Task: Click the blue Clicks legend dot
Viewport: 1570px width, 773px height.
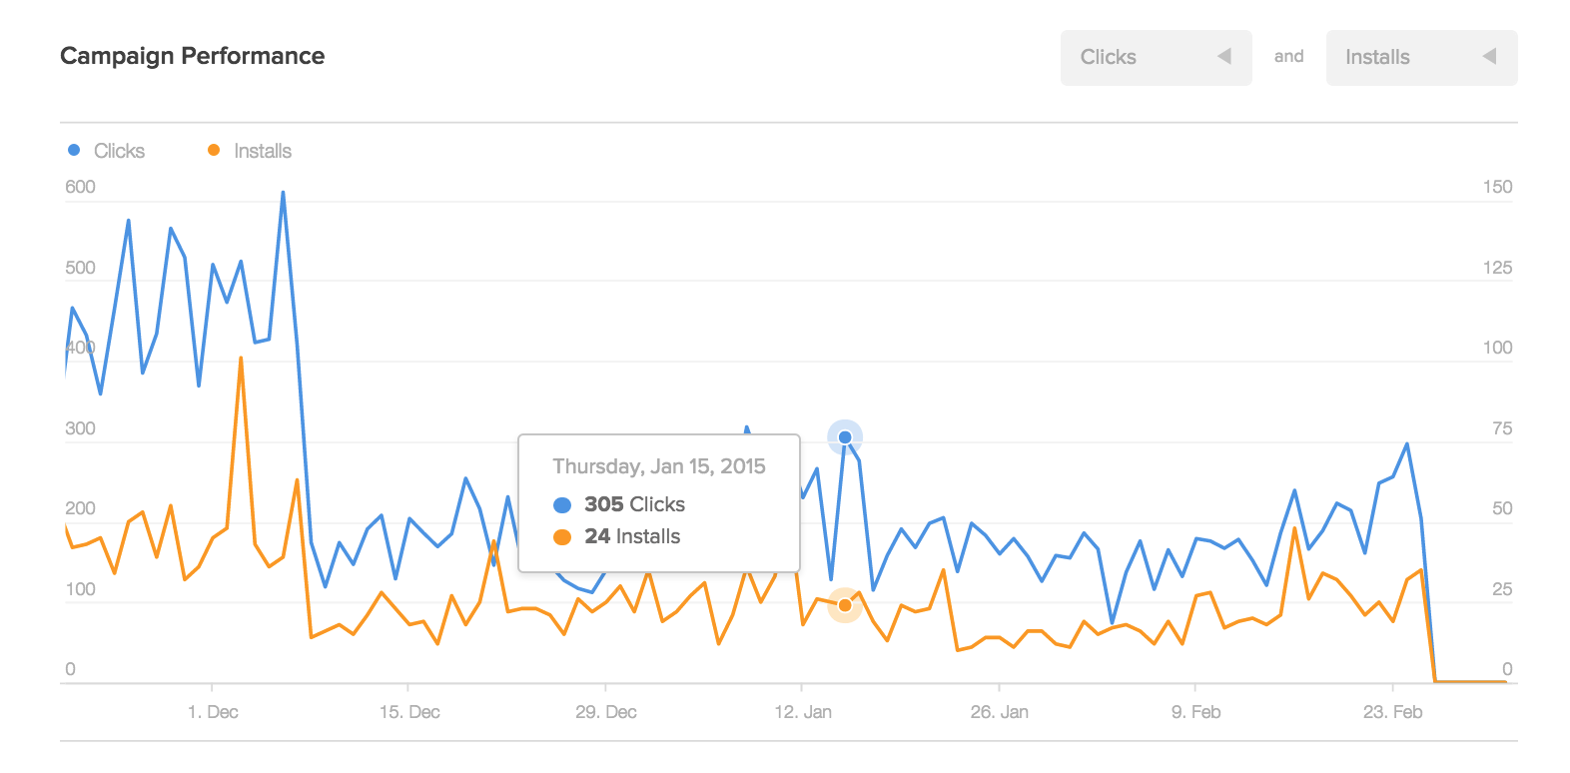Action: tap(74, 150)
